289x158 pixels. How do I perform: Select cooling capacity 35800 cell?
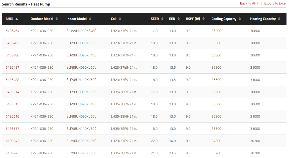(x=216, y=55)
